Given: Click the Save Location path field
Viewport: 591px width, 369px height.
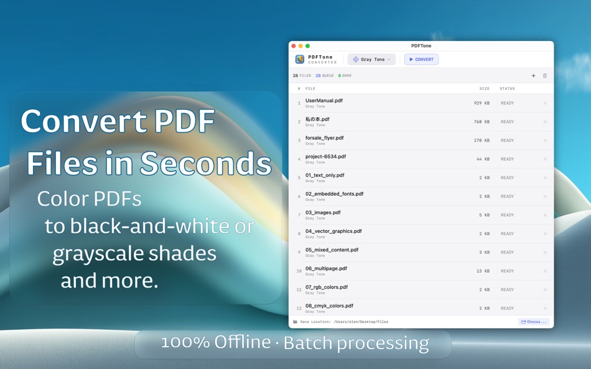Looking at the screenshot, I should (x=361, y=322).
